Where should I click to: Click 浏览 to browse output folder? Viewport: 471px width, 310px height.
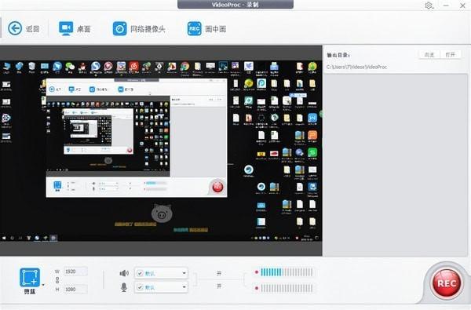click(x=429, y=55)
